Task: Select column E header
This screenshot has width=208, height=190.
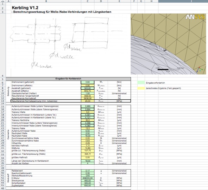Action: click(x=119, y=1)
